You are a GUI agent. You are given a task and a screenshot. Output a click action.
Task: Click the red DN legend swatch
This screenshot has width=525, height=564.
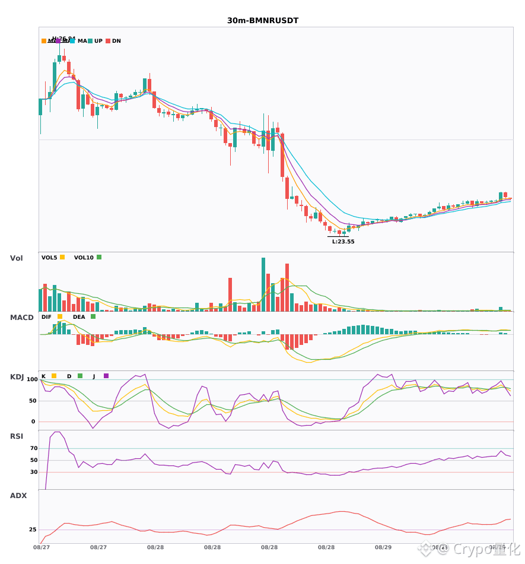pos(108,41)
